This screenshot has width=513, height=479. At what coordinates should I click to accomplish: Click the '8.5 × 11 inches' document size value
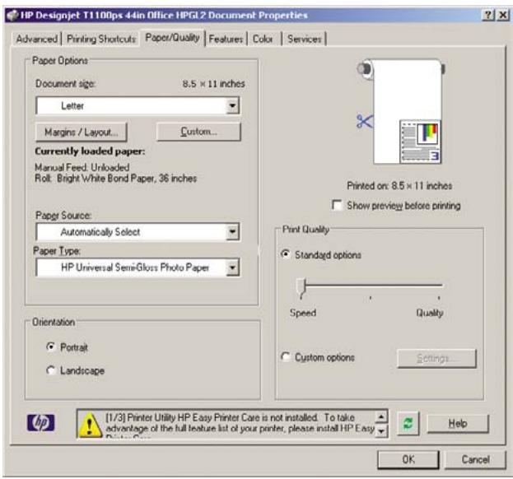point(213,84)
